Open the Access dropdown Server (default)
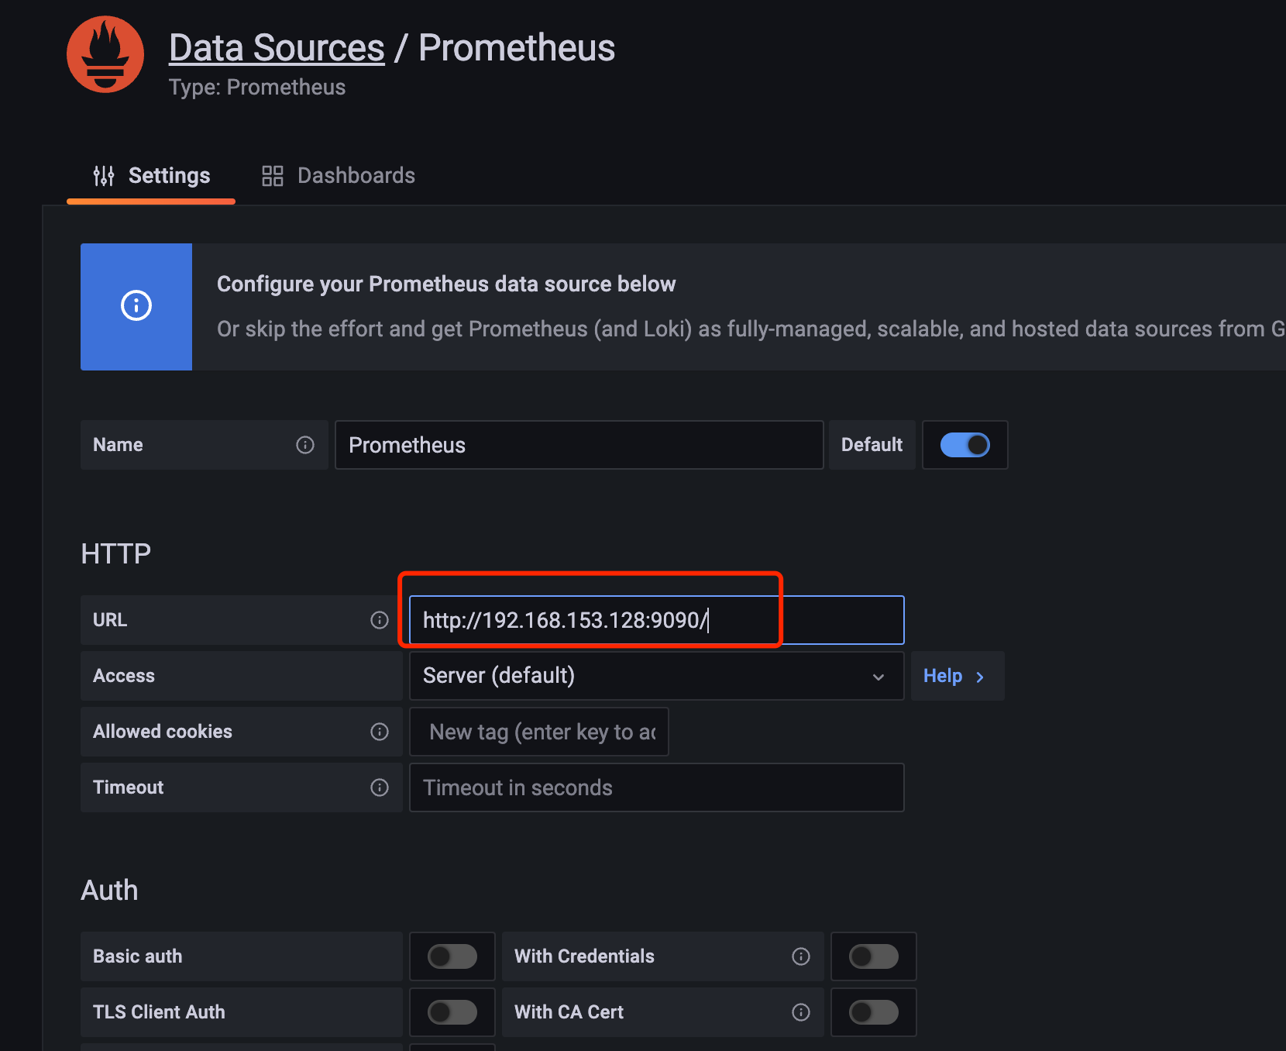The image size is (1286, 1051). click(x=656, y=676)
